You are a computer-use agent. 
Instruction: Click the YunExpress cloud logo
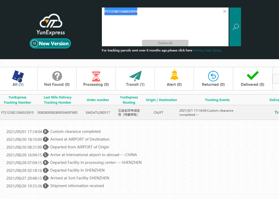(51, 24)
